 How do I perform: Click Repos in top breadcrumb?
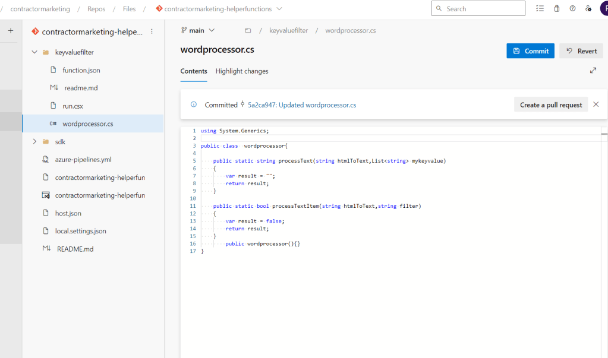96,9
